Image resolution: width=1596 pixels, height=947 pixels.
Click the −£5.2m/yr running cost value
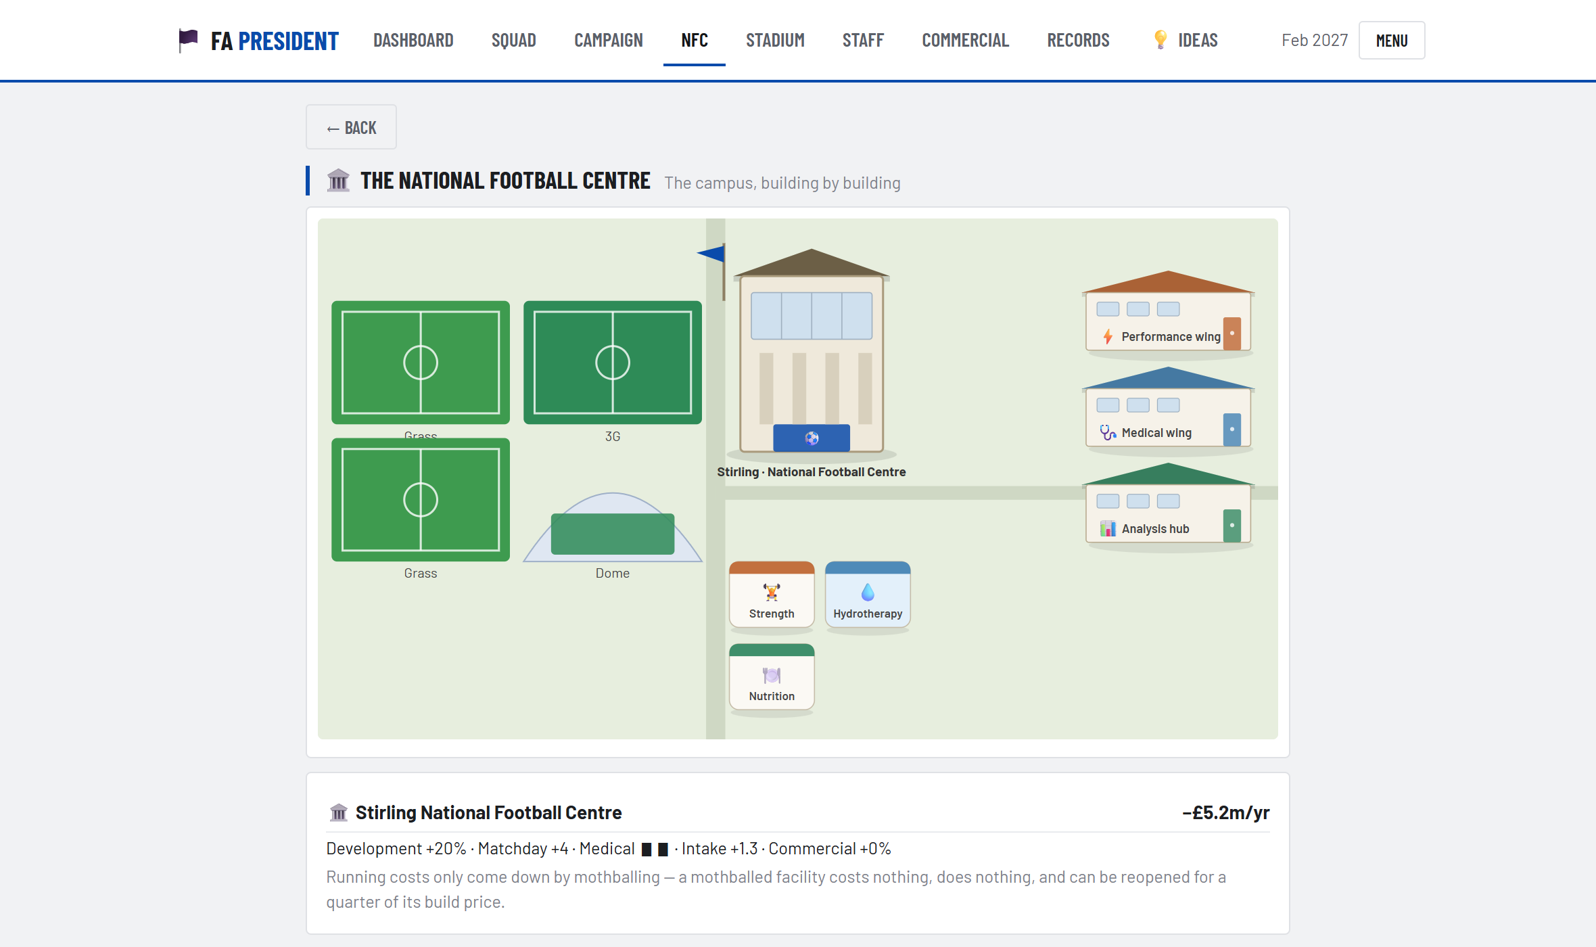click(x=1225, y=812)
